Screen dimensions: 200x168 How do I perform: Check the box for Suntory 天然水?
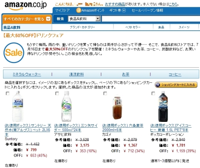coord(8,93)
